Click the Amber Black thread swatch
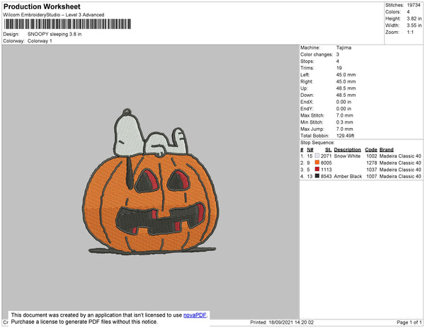The image size is (425, 328). pos(317,176)
